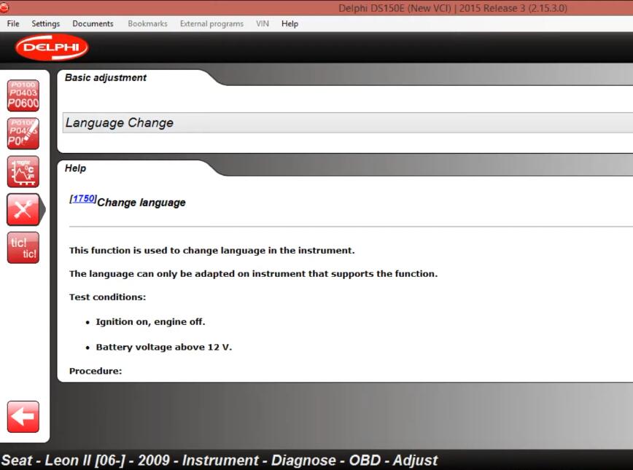Click the Basic adjustment panel heading

click(105, 77)
